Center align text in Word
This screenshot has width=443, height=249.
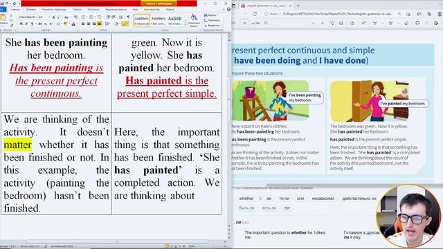[x=89, y=24]
